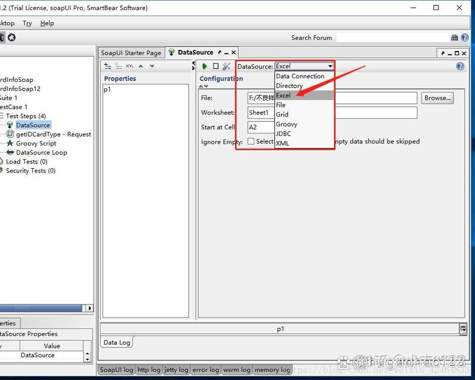This screenshot has width=475, height=380.
Task: Move property up with the up arrow
Action: click(x=141, y=66)
